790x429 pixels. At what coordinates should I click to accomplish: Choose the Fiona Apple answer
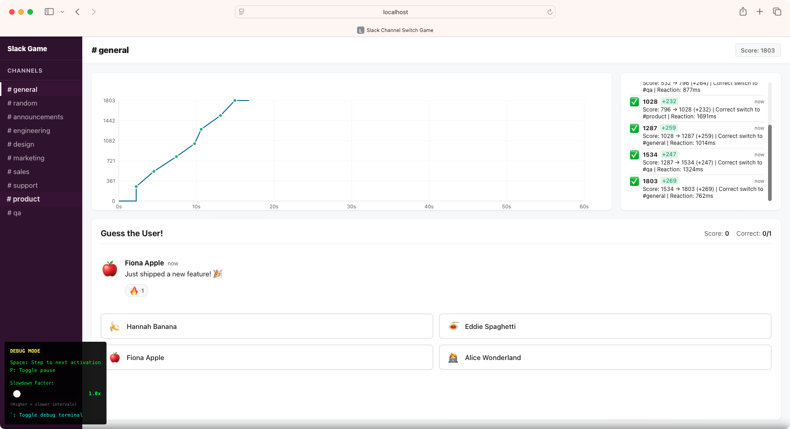[x=267, y=357]
